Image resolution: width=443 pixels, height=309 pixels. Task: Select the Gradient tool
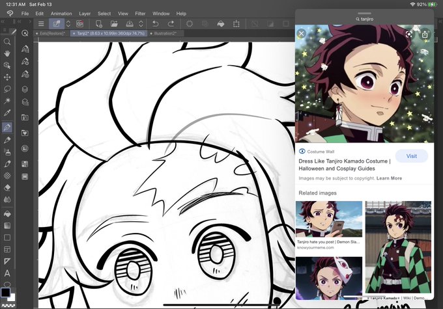[7, 226]
